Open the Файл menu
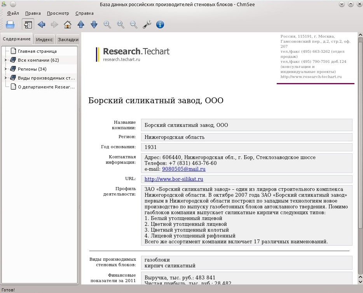The width and height of the screenshot is (363, 293). tap(13, 13)
